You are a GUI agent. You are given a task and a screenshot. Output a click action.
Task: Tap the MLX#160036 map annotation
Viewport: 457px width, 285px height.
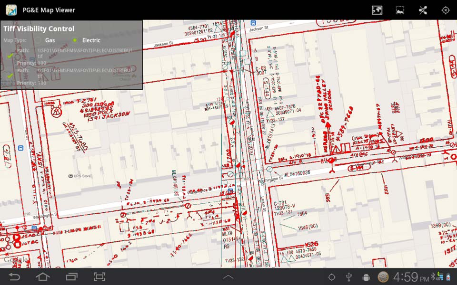tap(297, 174)
